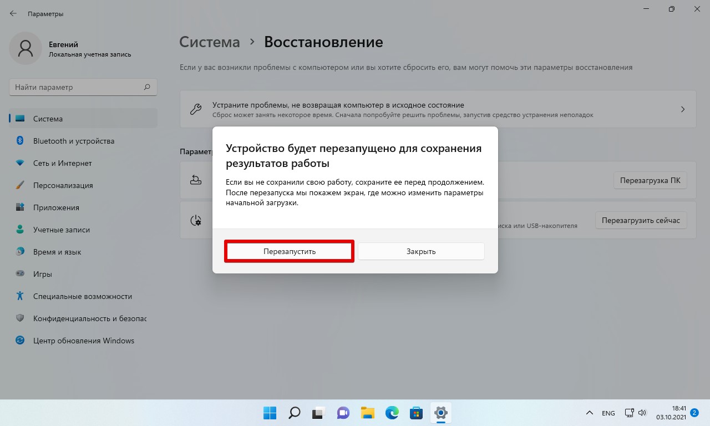
Task: Click the search magnifier icon in sidebar
Action: tap(147, 87)
